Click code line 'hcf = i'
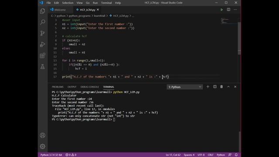 point(81,69)
